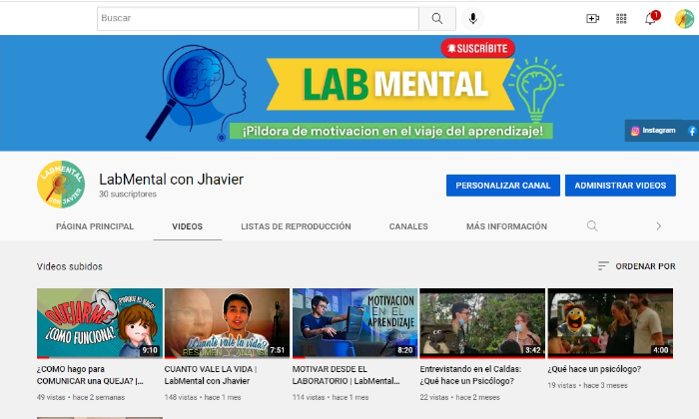
Task: Open title ¿COMO hago para COMUNICAR una QUEJA?
Action: [x=90, y=375]
